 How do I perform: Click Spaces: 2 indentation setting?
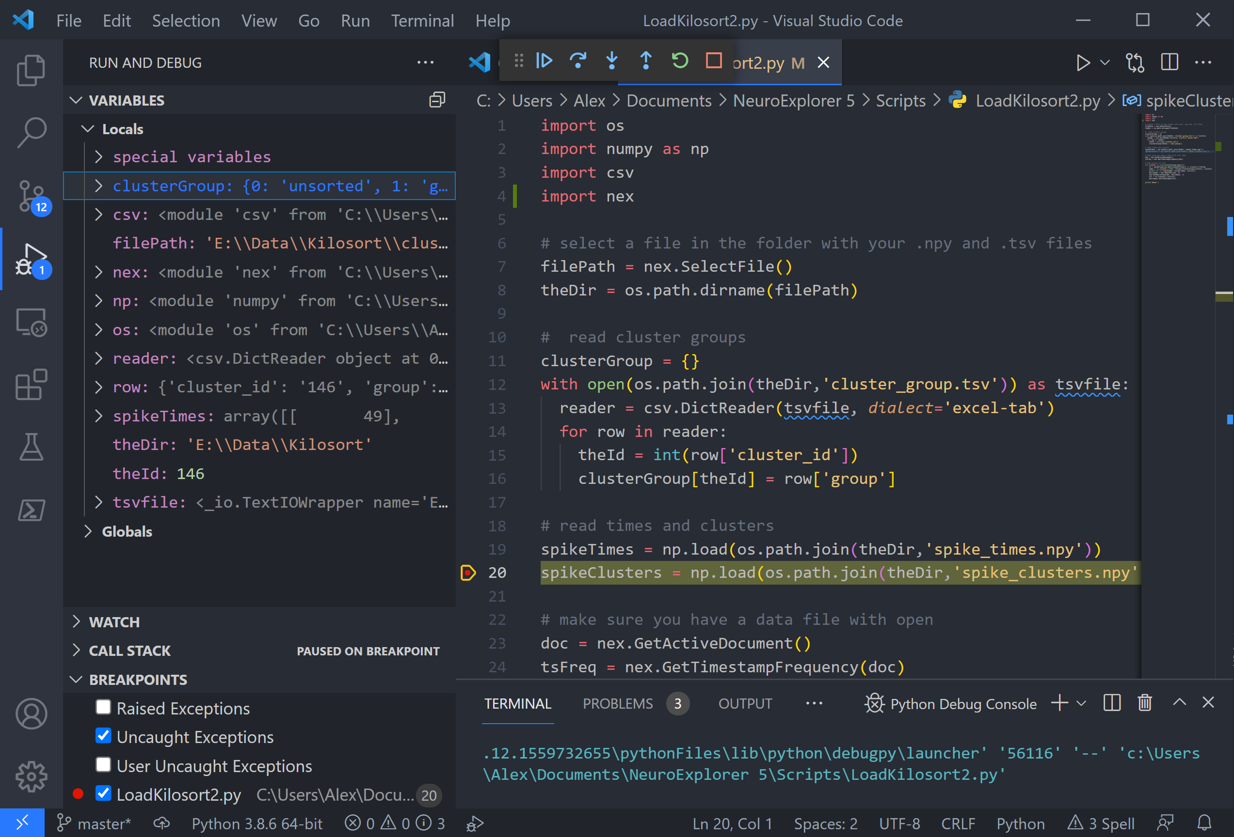coord(825,823)
